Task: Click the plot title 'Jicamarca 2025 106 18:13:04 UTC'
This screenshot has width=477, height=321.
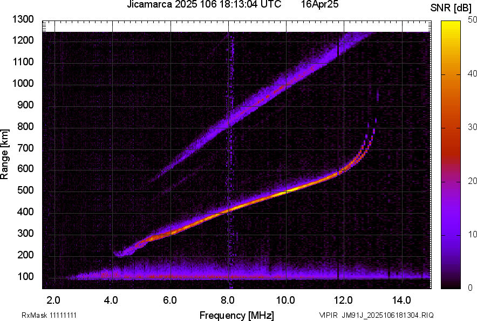Action: 204,4
